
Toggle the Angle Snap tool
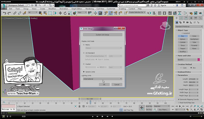pos(111,13)
